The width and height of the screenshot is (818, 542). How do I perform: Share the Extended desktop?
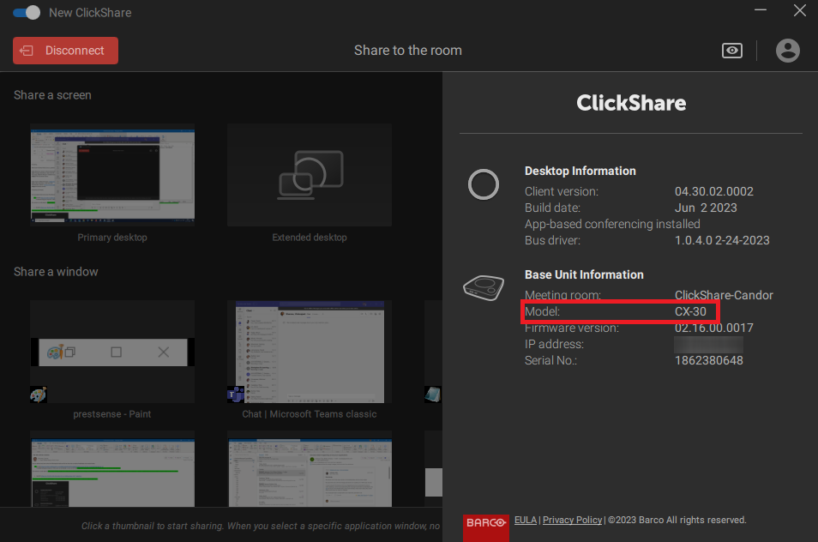pos(309,175)
